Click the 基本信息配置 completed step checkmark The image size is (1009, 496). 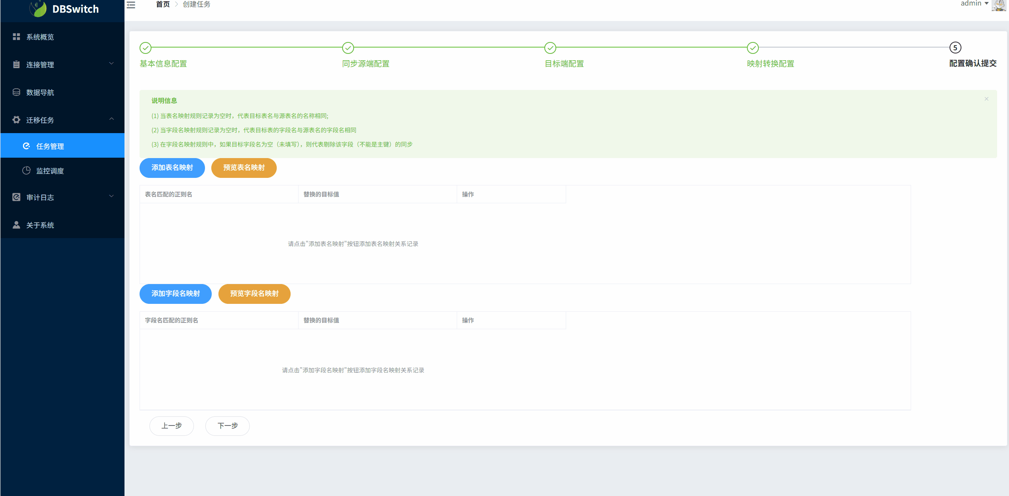click(146, 48)
